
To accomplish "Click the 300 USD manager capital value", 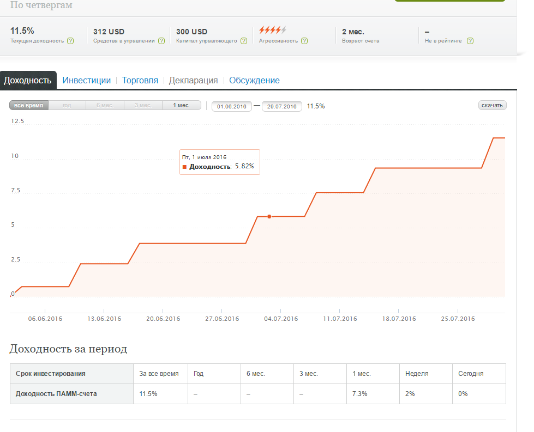I will pyautogui.click(x=192, y=32).
